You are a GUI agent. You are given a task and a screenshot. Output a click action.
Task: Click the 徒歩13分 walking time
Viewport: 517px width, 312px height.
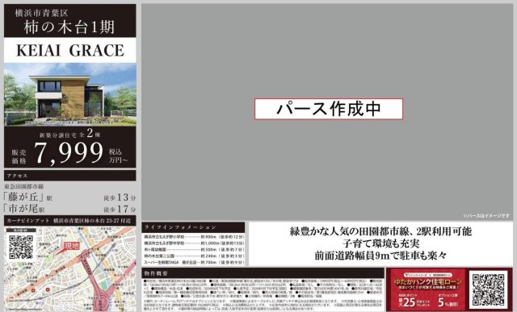click(x=120, y=198)
